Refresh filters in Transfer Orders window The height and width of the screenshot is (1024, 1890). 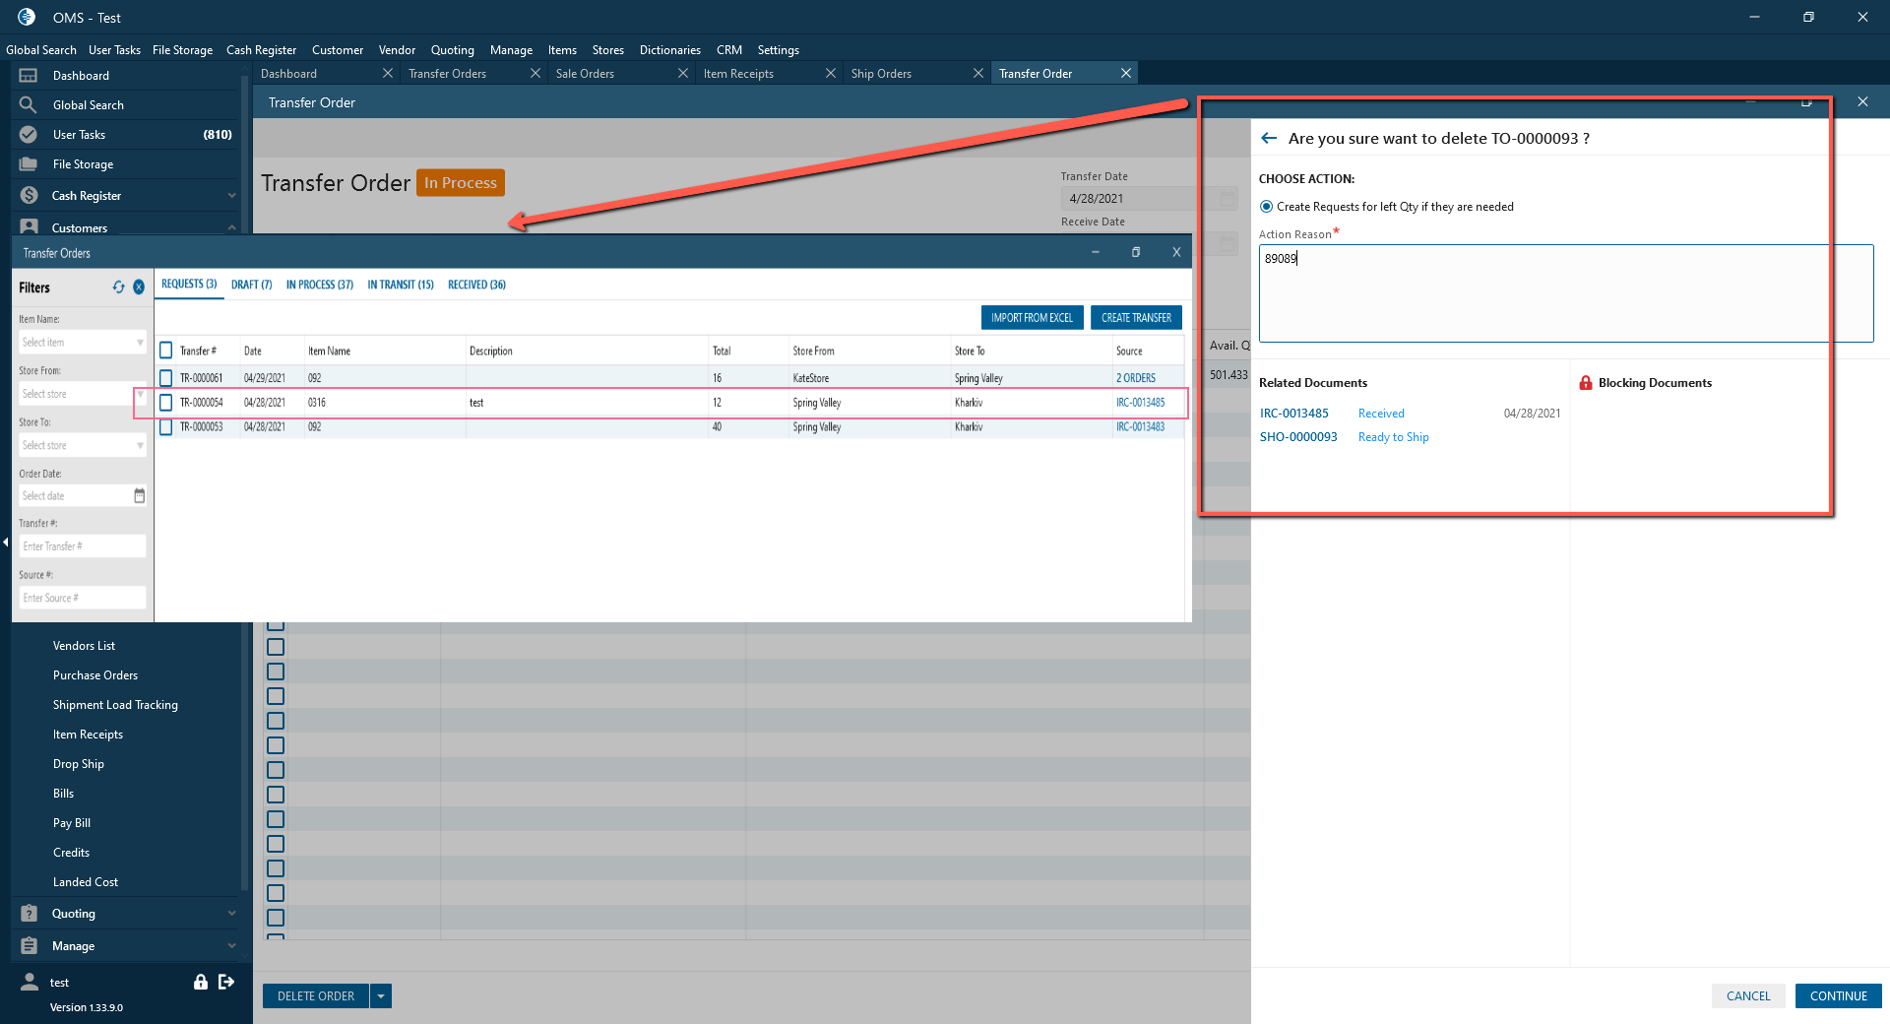(x=119, y=287)
